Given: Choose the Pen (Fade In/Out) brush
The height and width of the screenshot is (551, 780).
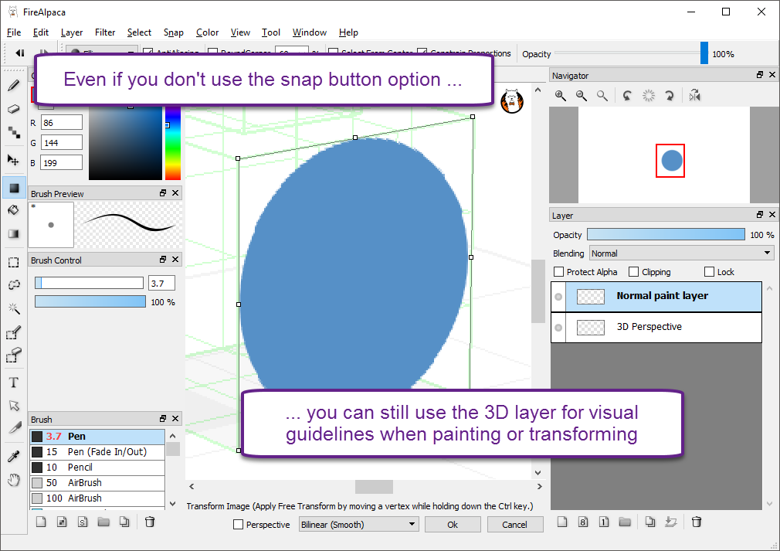Looking at the screenshot, I should (97, 452).
